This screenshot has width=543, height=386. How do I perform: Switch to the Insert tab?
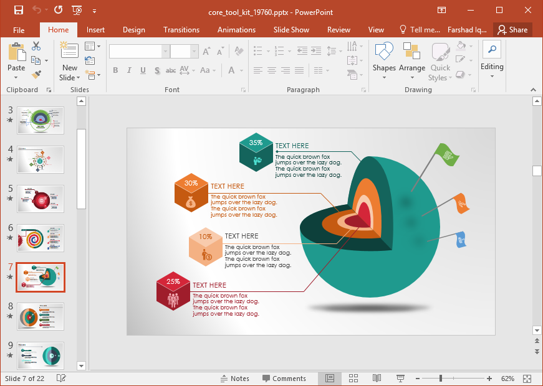[95, 30]
